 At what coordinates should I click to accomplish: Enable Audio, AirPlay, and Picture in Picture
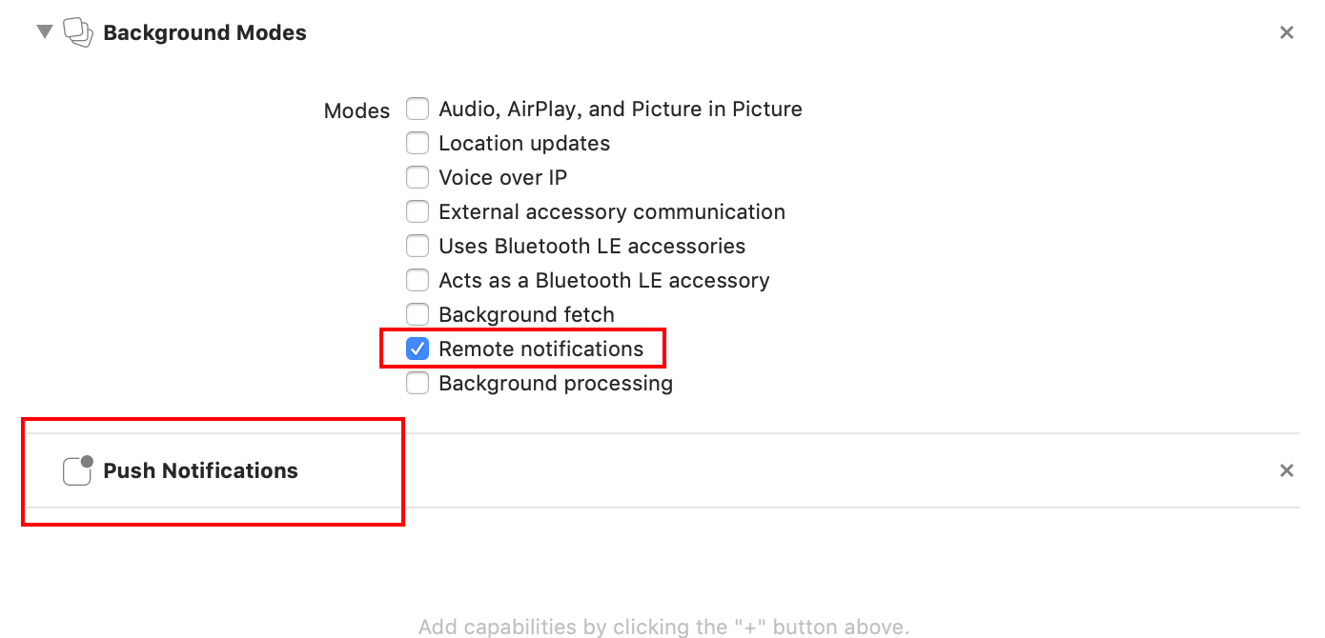pos(418,109)
